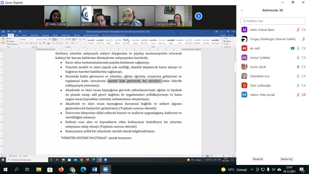Type in the Katılımcı bul search field
Viewport: 309px width, 174px height.
tap(273, 21)
